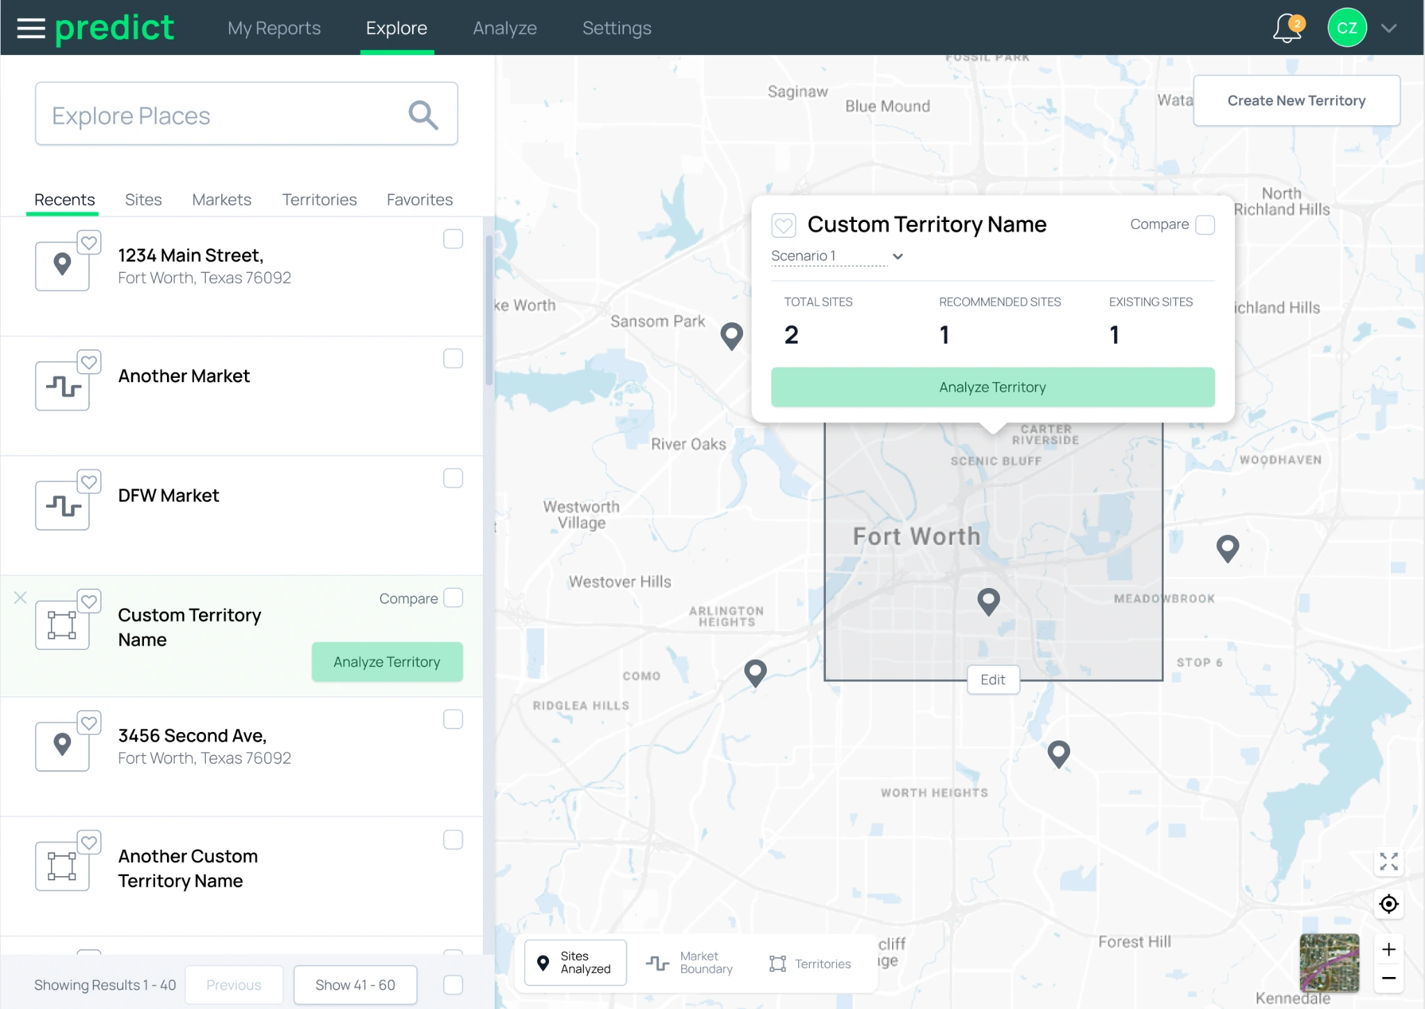This screenshot has height=1009, width=1425.
Task: Check the 3456 Second Ave checkbox
Action: point(453,719)
